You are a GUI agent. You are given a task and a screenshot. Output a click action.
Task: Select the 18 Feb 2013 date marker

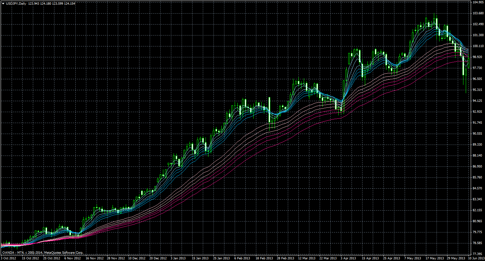click(x=264, y=258)
